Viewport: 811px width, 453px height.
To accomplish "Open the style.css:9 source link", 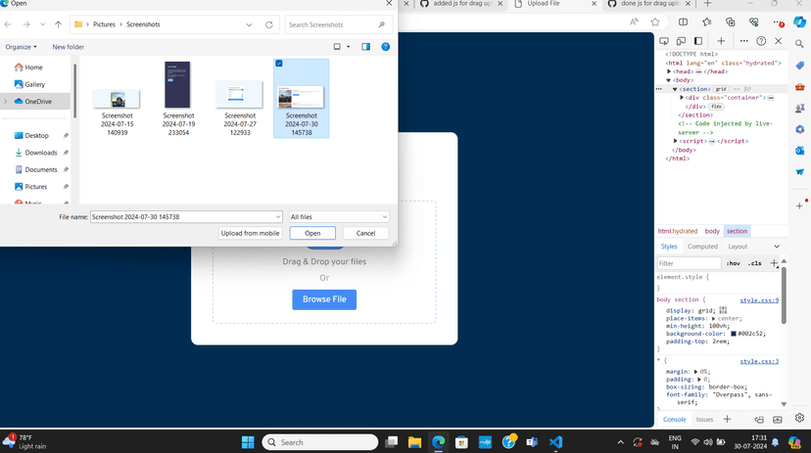I will [758, 300].
